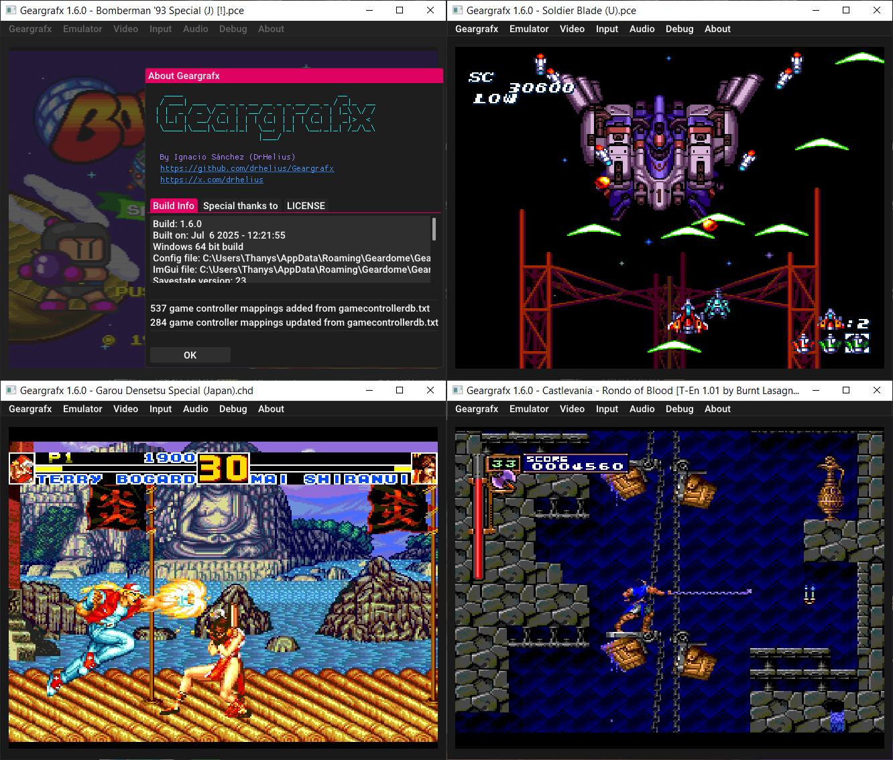Screen dimensions: 893x760
Task: Select the Build Info tab
Action: point(174,206)
